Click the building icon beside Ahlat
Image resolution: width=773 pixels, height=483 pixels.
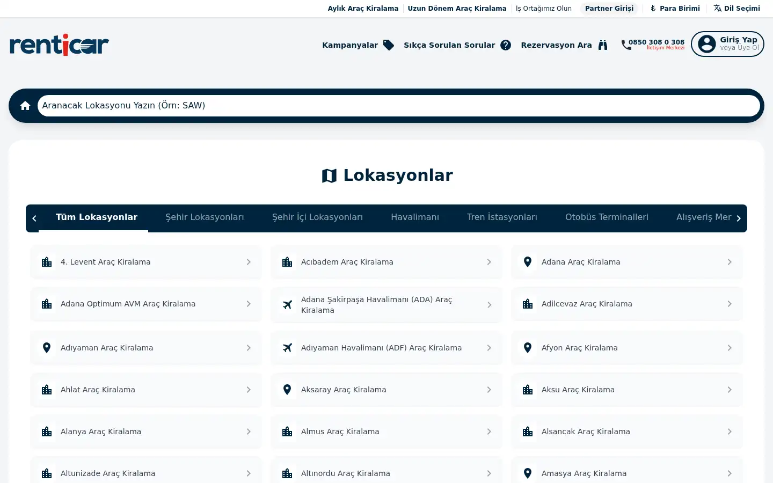click(47, 390)
